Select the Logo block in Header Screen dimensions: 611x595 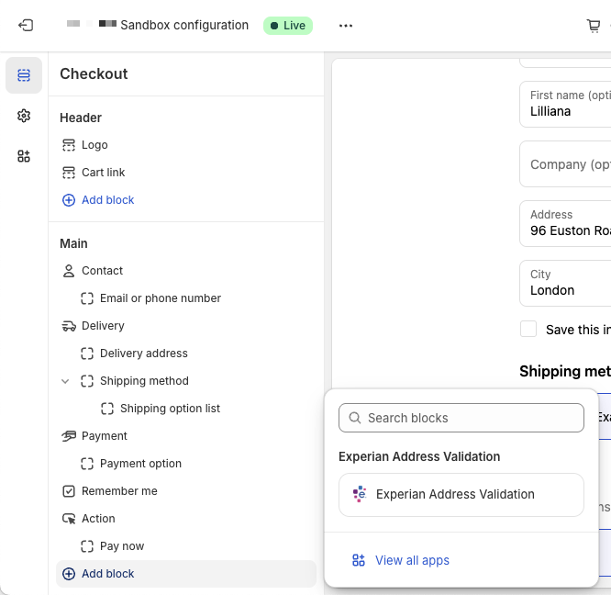94,145
